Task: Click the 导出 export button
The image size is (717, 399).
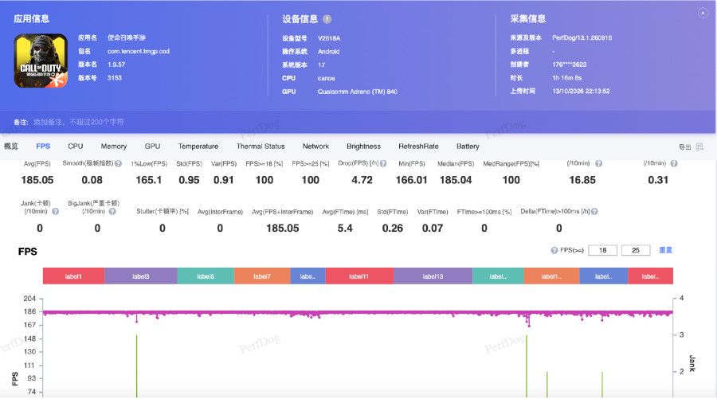Action: [x=684, y=147]
